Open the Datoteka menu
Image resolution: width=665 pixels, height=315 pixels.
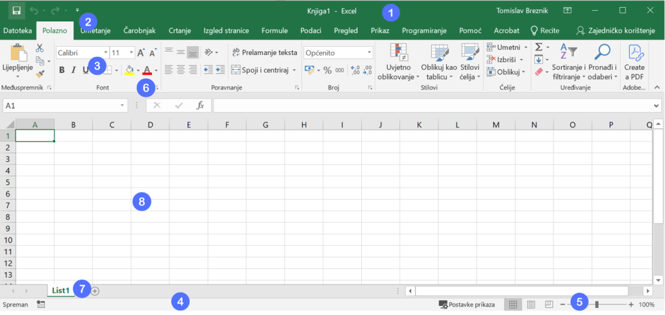[17, 30]
